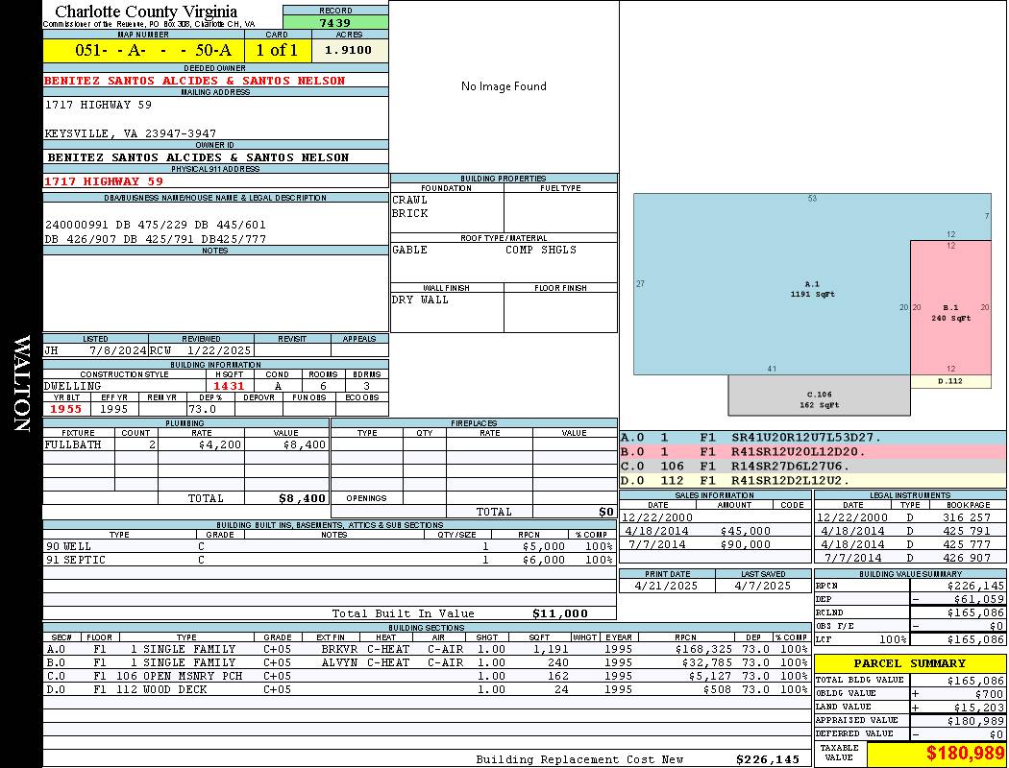
Task: Click LAND VALUE $15,203
Action: coord(979,708)
